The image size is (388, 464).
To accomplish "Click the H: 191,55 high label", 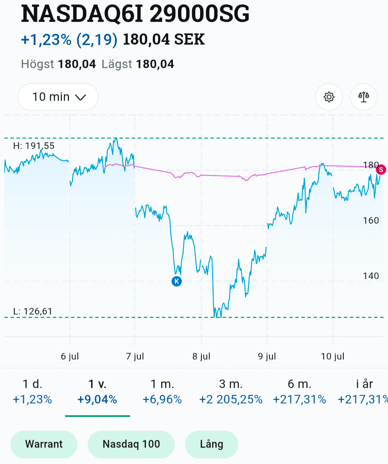I will [x=34, y=146].
